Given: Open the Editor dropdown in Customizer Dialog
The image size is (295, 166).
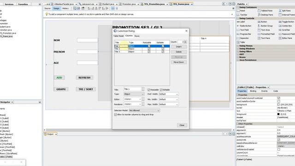Looking at the screenshot, I should point(132,99).
